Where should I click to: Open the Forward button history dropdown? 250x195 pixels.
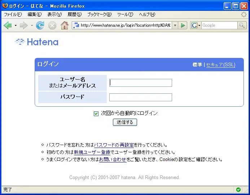(32, 25)
